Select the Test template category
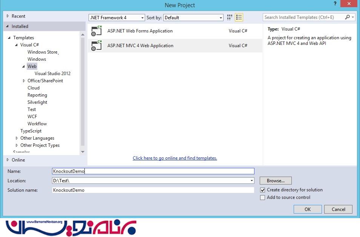The image size is (360, 237). (32, 109)
